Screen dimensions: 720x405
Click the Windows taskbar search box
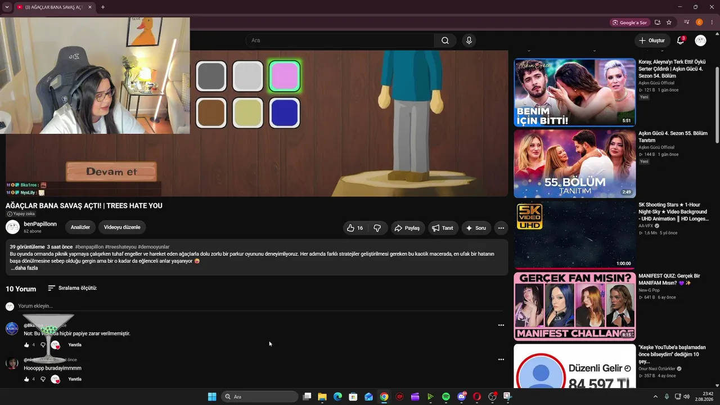pos(259,397)
